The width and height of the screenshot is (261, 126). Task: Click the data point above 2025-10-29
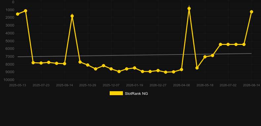[x=88, y=65]
